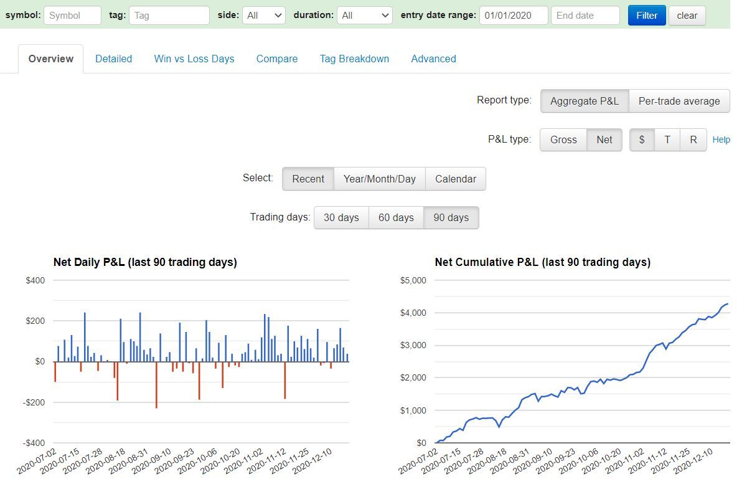
Task: Open the Tag Breakdown tab
Action: point(354,59)
